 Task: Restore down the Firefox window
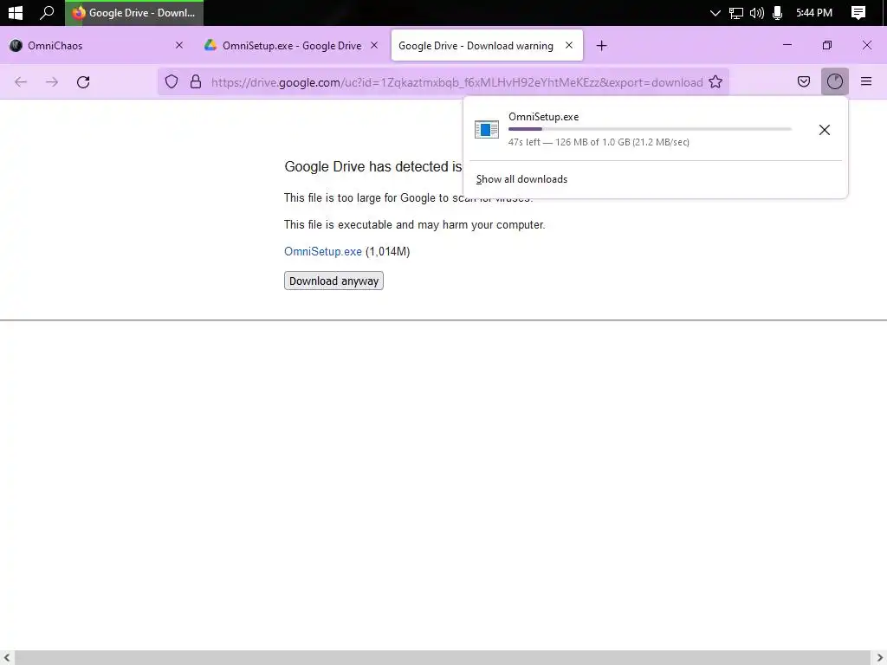[827, 45]
